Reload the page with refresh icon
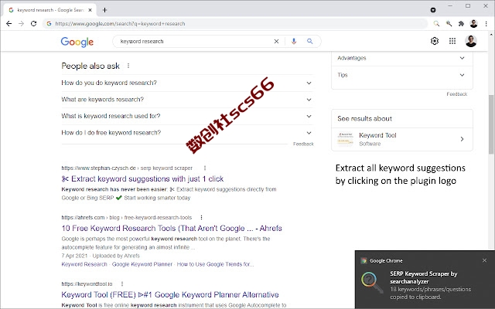 coord(34,24)
